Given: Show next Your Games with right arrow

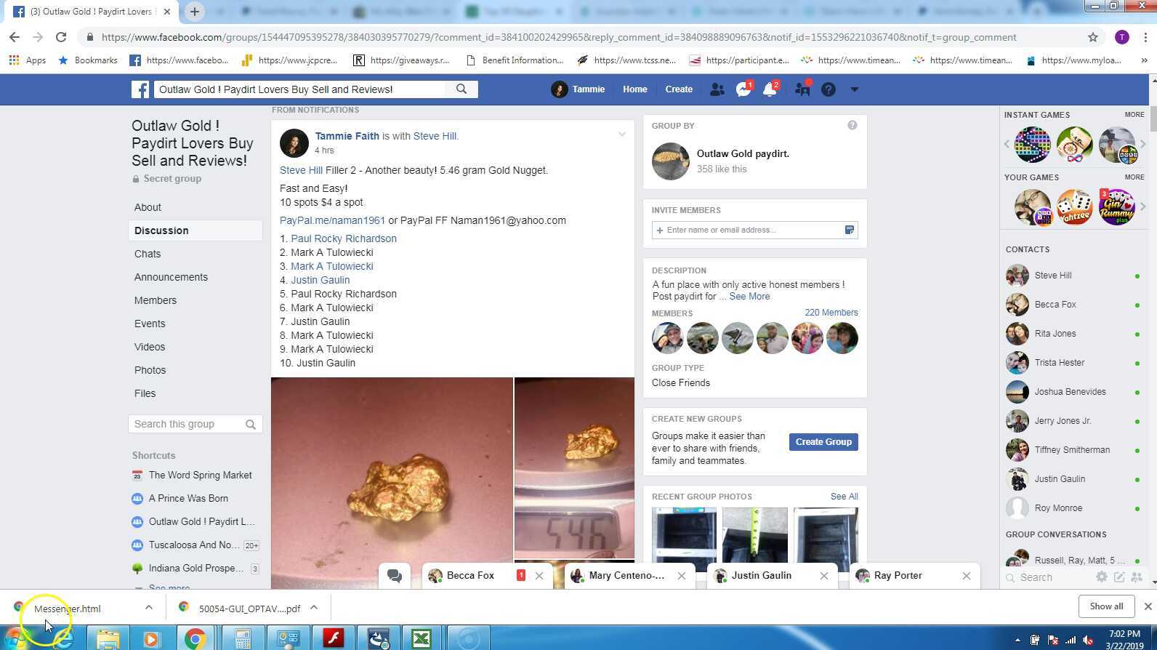Looking at the screenshot, I should point(1143,207).
